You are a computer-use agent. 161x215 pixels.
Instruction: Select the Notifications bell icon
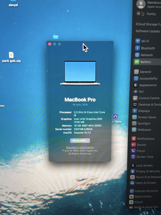(x=134, y=139)
